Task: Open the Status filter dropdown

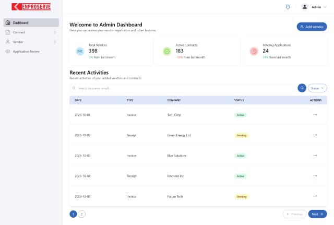Action: coord(317,88)
